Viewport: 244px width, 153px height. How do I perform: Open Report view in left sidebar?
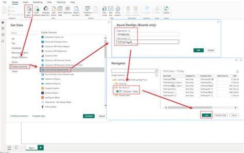[3, 23]
